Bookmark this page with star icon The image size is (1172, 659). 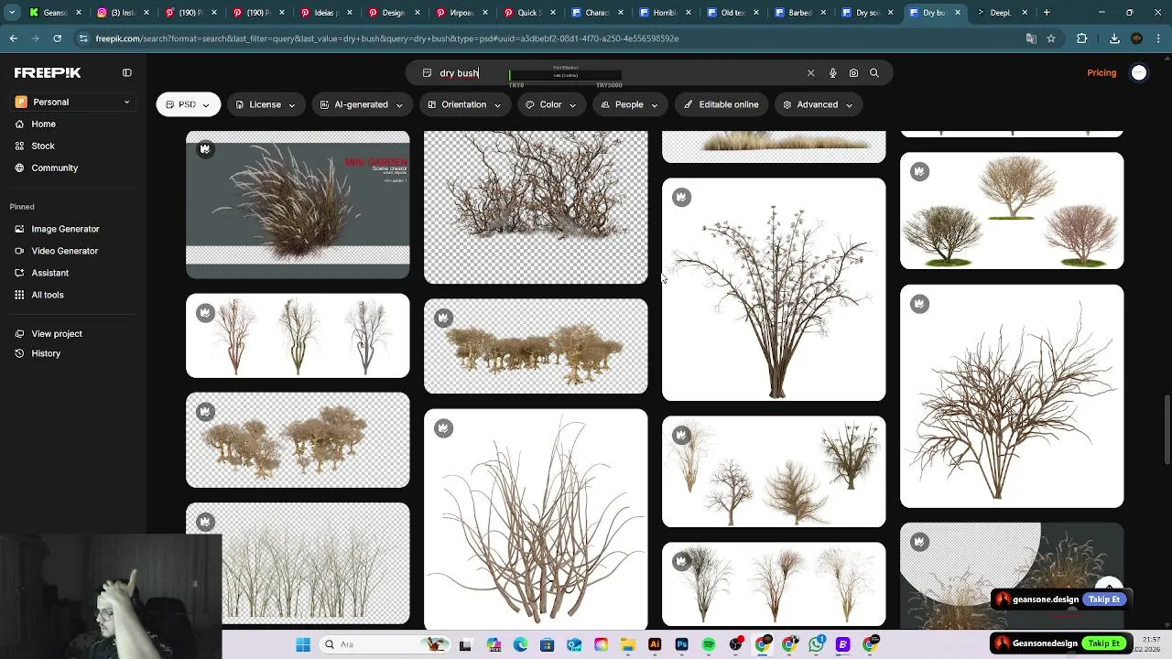[1051, 38]
